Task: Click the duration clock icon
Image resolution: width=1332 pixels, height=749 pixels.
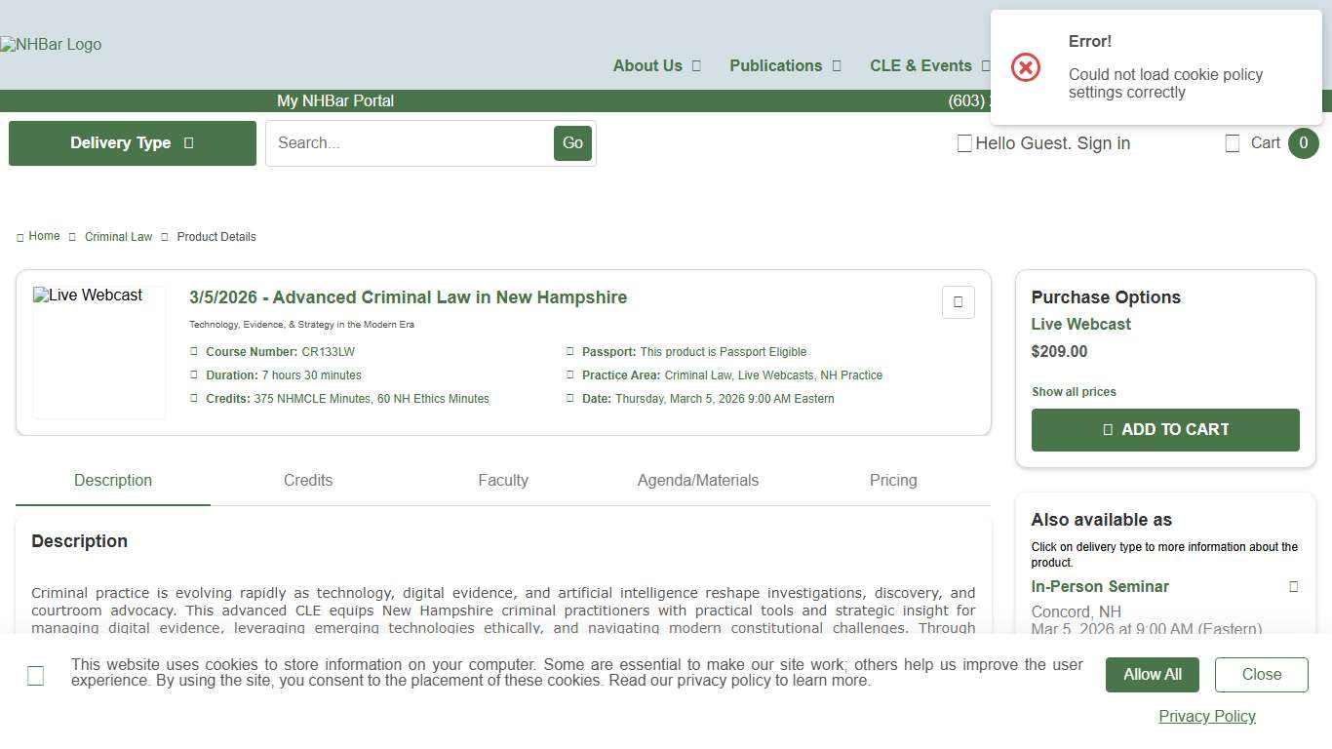Action: pos(194,374)
